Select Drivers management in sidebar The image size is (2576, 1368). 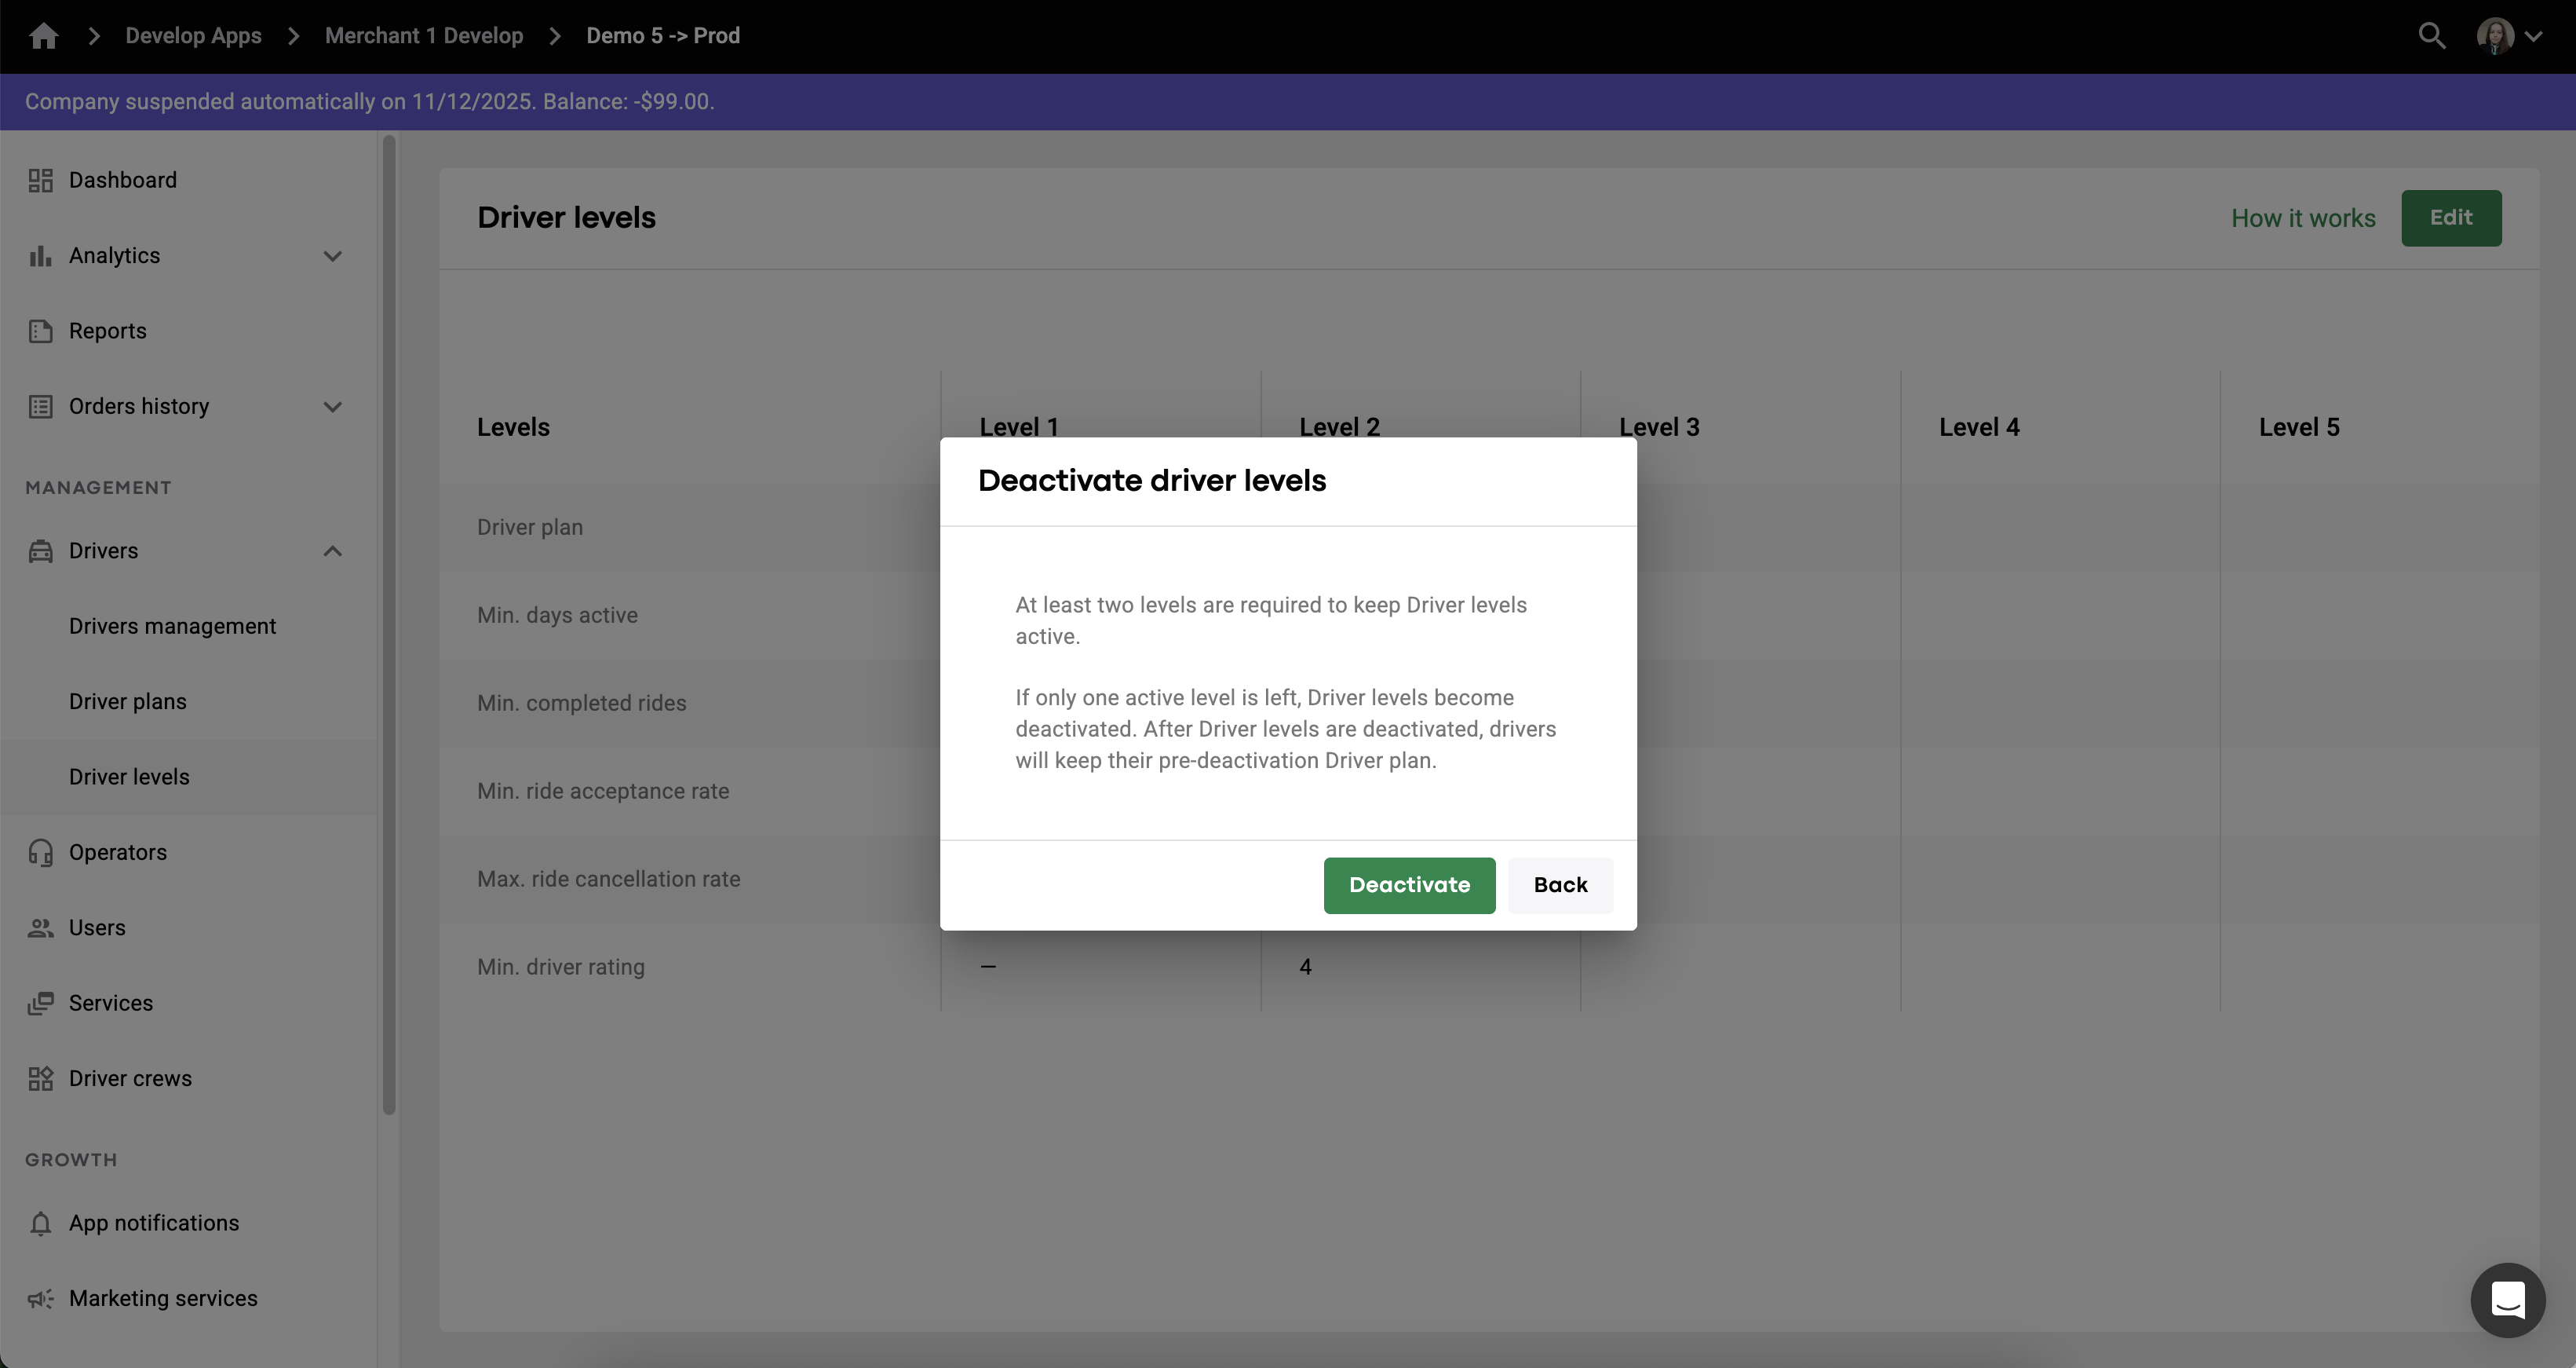click(172, 627)
